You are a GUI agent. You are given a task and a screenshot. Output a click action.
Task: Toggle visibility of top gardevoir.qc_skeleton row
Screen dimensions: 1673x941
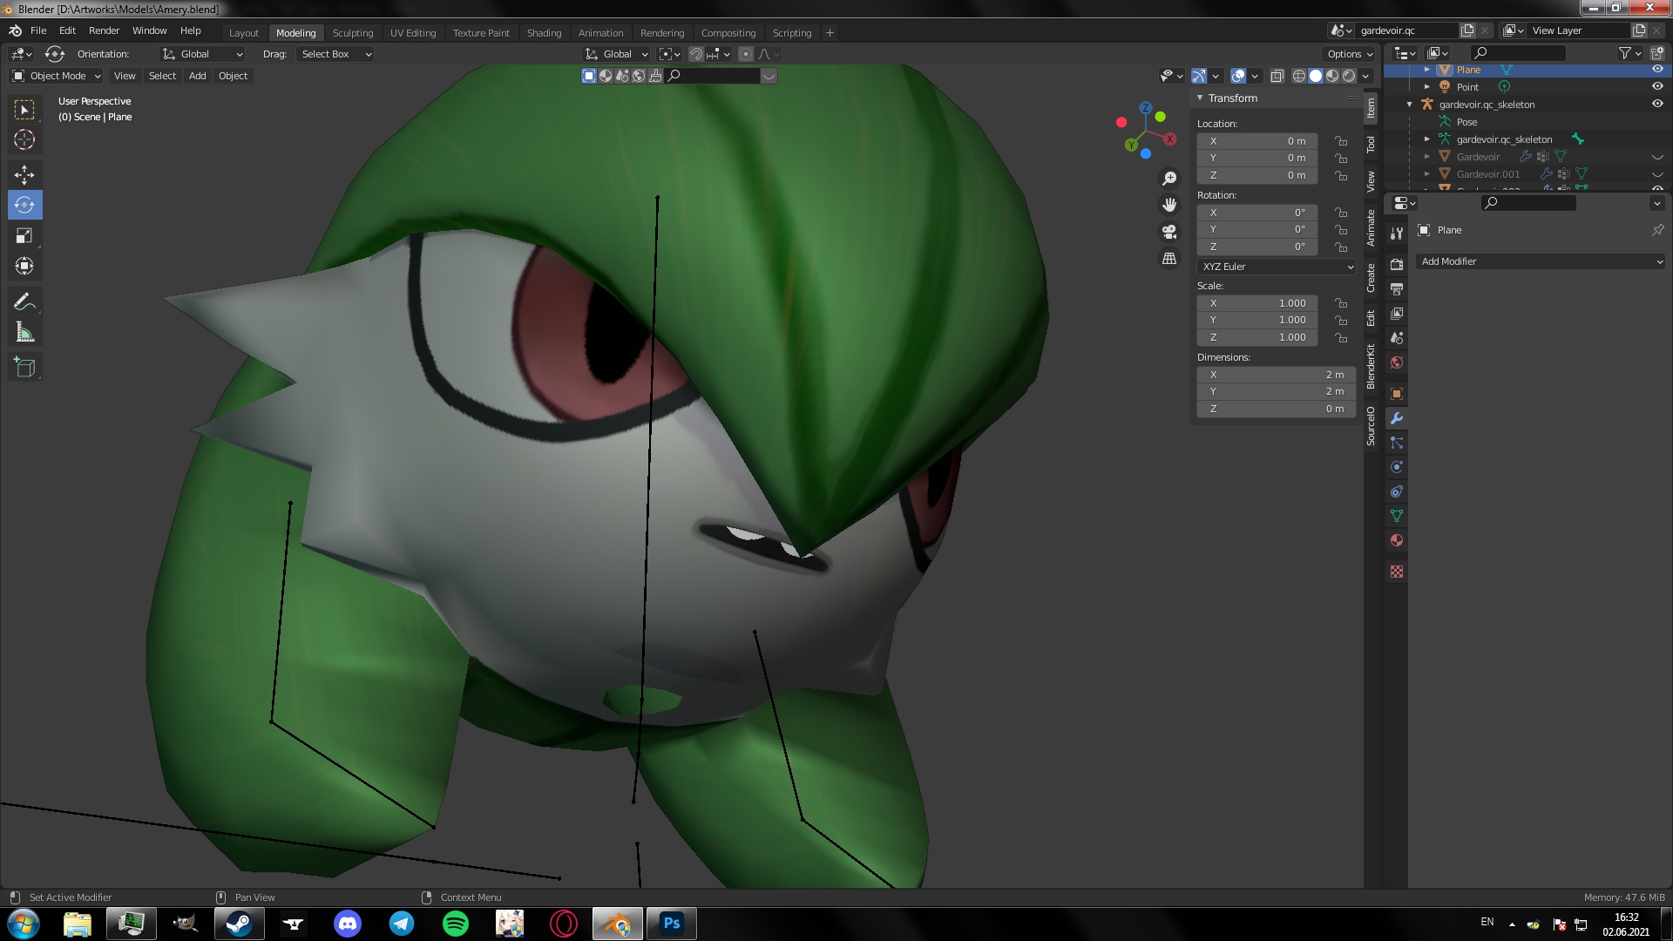pos(1657,104)
